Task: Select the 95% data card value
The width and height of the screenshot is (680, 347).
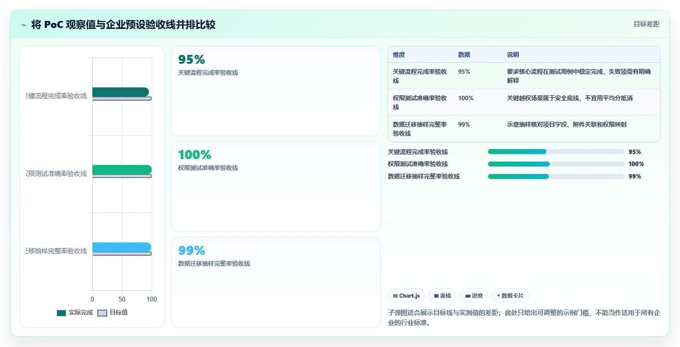Action: tap(192, 59)
